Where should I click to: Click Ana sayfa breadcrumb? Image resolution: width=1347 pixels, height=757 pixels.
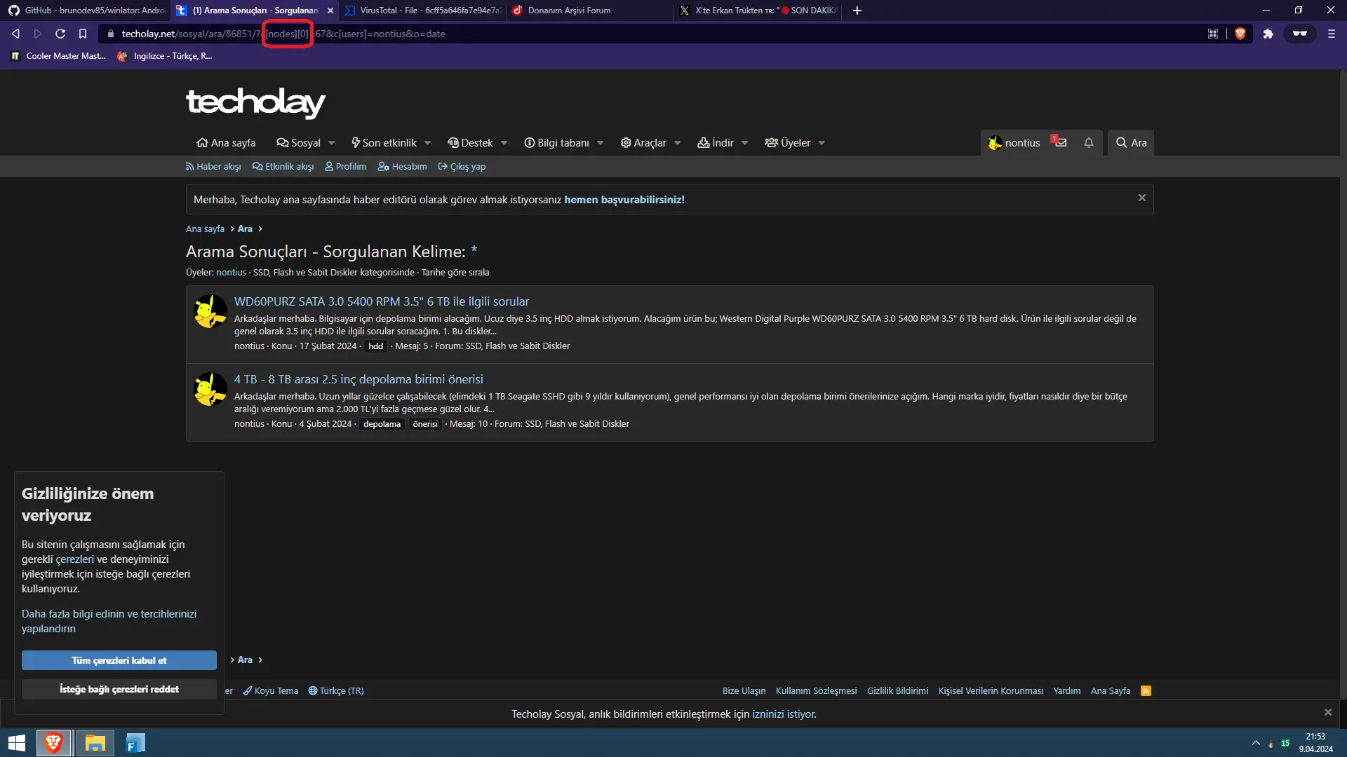click(205, 229)
